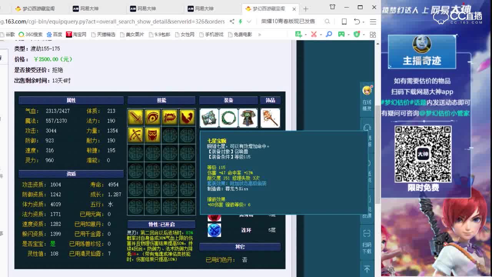The height and width of the screenshot is (277, 492).
Task: Click the sword skill icon
Action: (136, 117)
